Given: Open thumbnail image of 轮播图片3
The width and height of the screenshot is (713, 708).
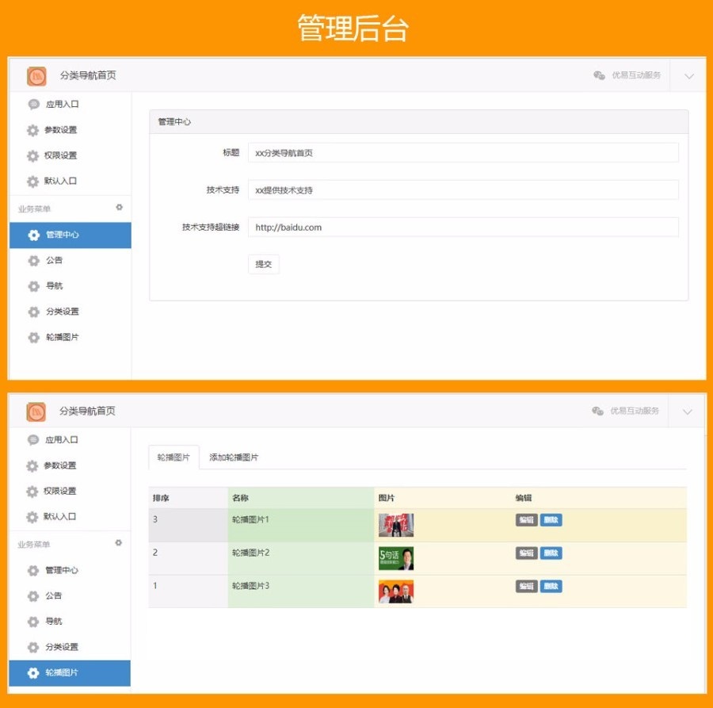Looking at the screenshot, I should pos(396,591).
